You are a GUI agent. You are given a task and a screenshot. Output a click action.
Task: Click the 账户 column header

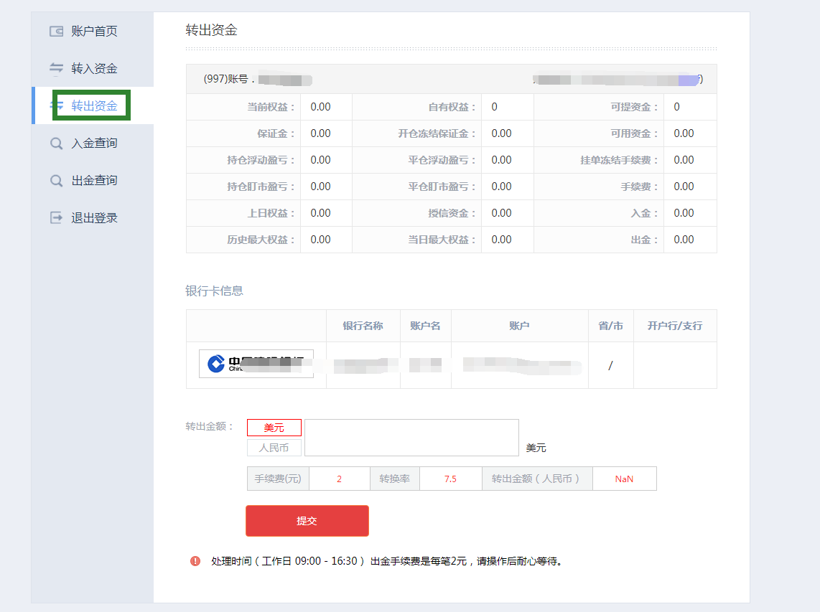tap(519, 326)
